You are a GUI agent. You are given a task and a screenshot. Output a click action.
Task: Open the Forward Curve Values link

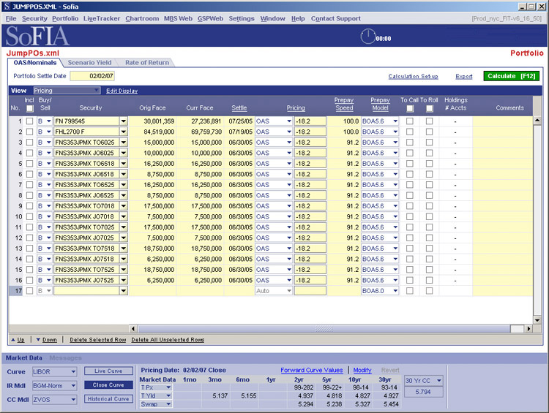click(311, 371)
